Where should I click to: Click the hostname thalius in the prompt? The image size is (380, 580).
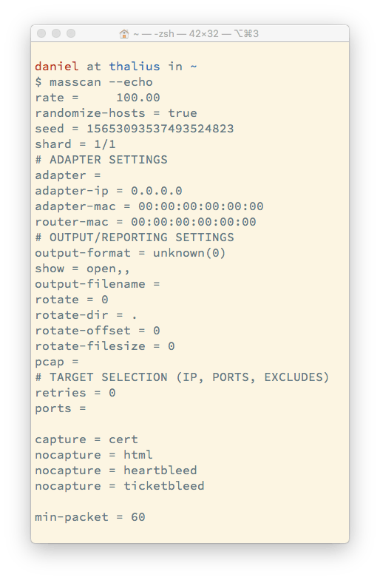pyautogui.click(x=135, y=67)
